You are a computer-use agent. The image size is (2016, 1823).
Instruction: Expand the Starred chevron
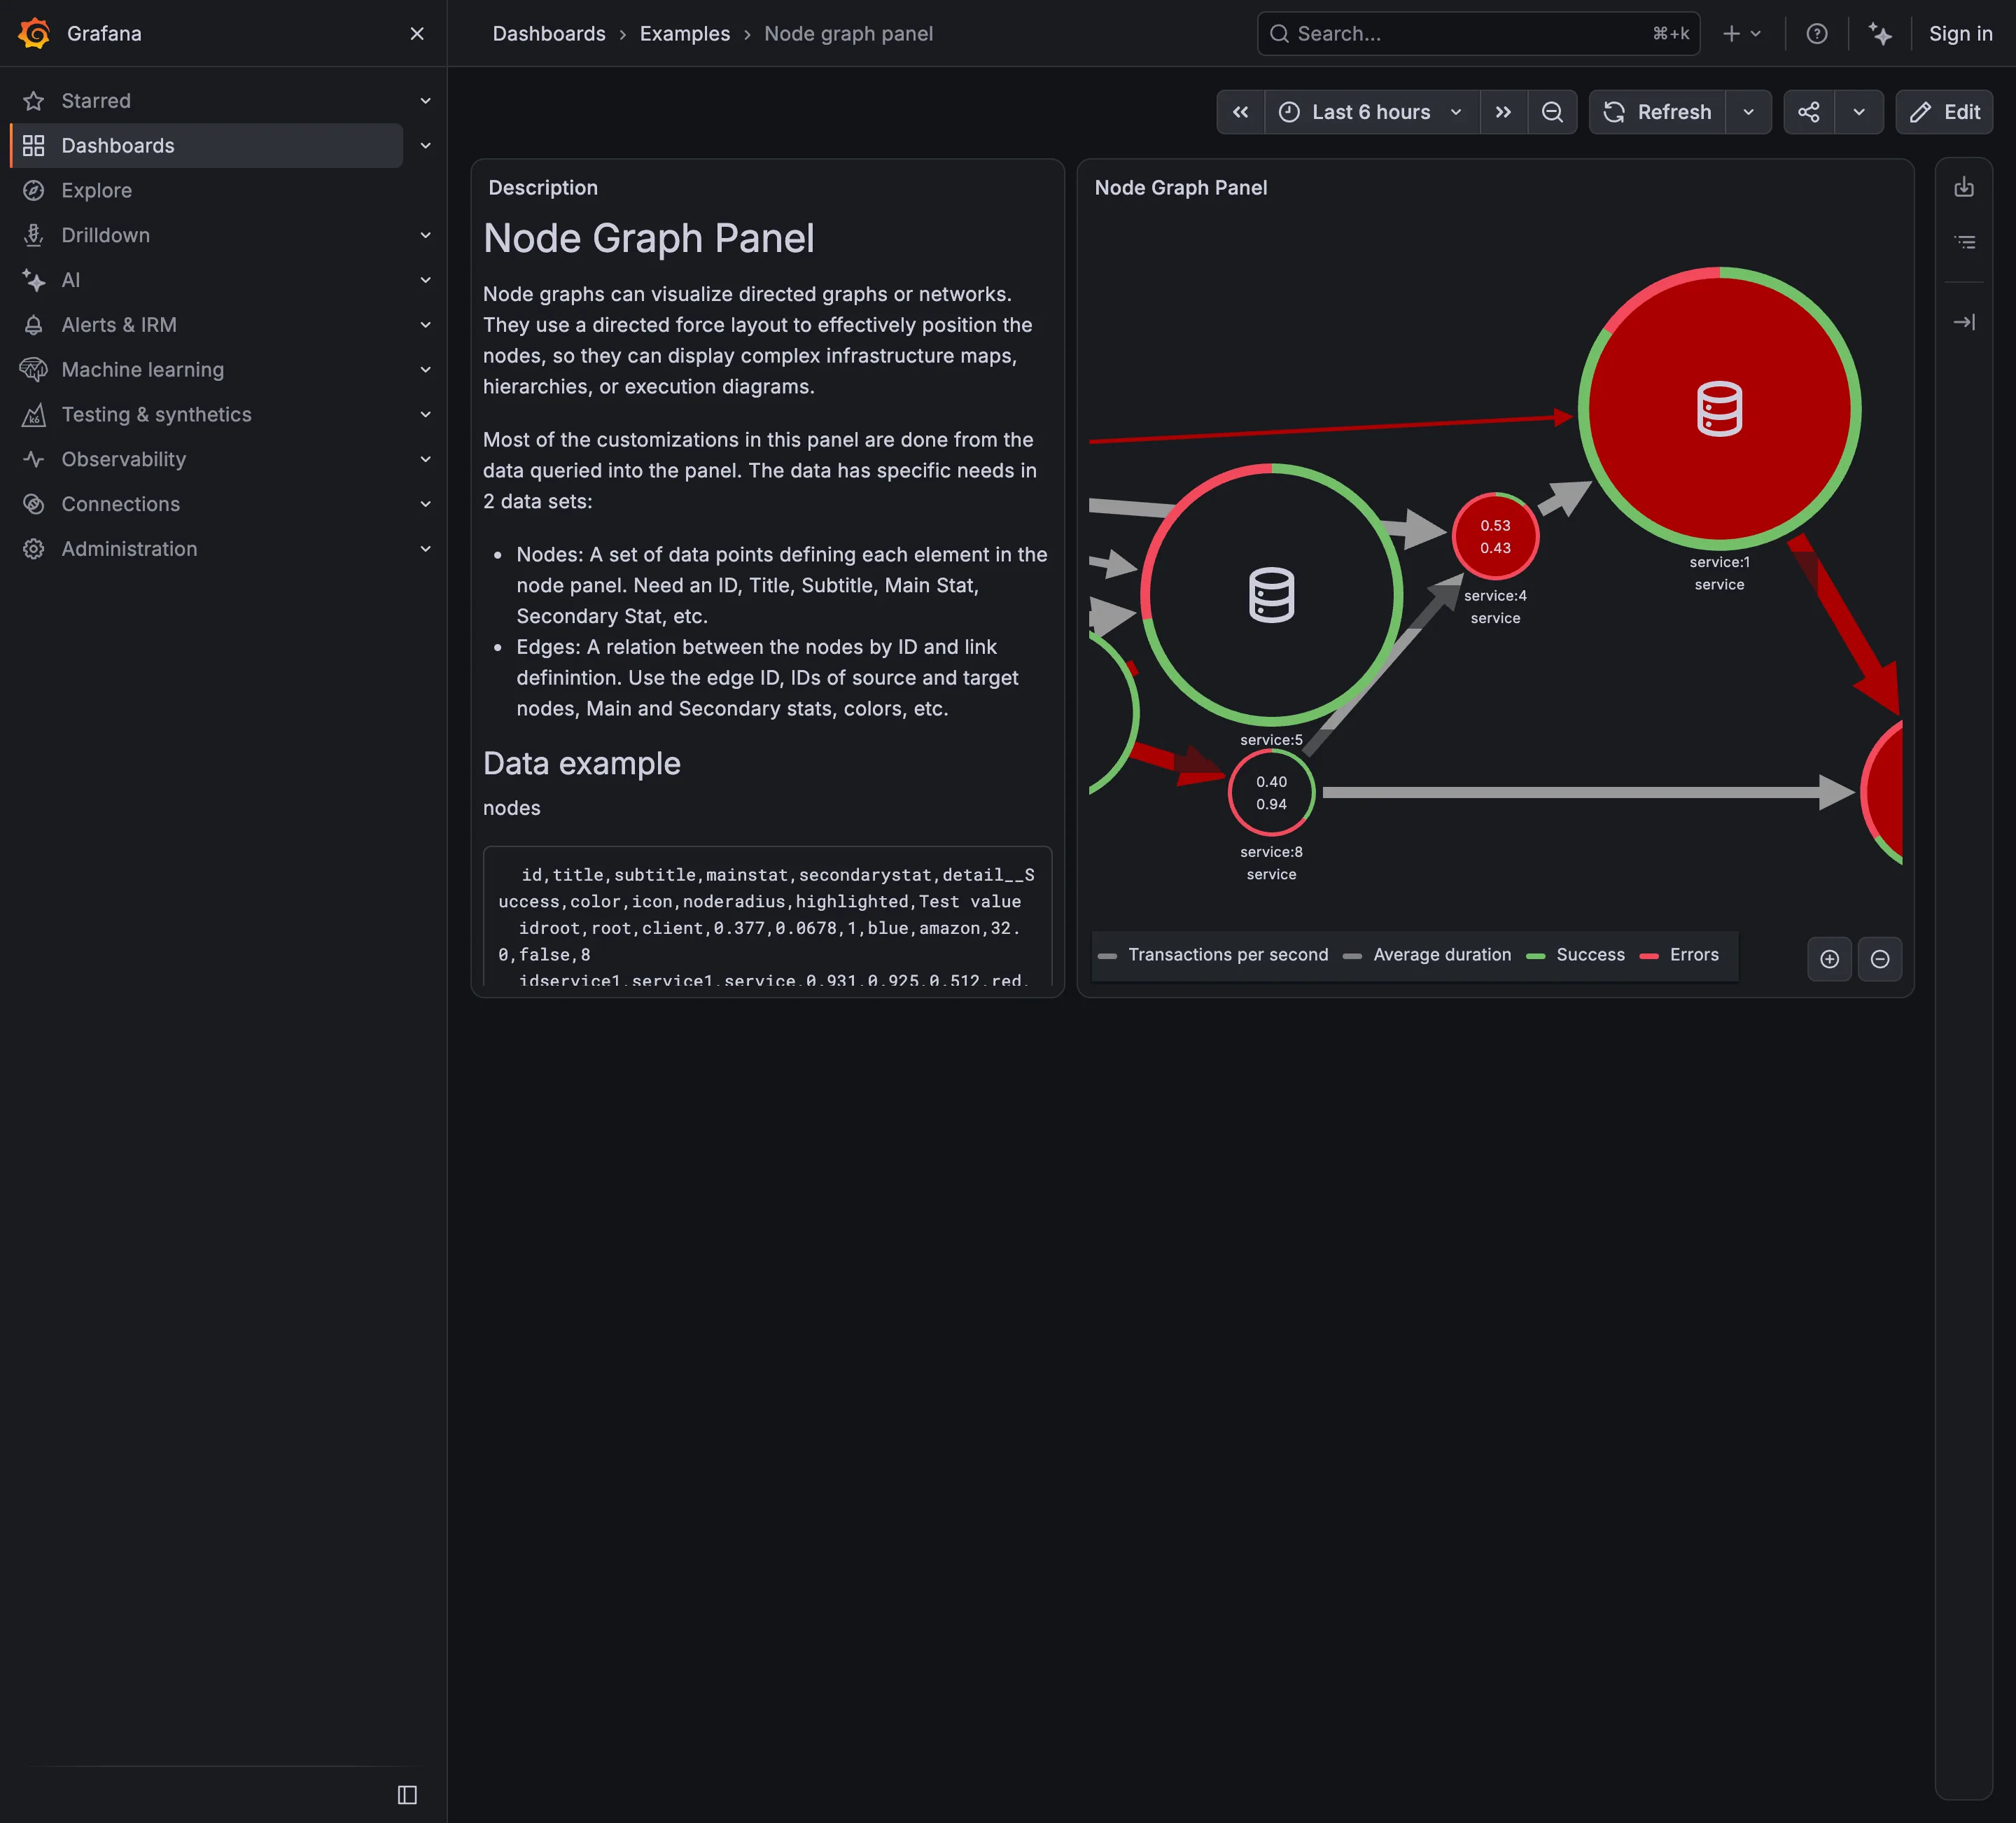425,101
